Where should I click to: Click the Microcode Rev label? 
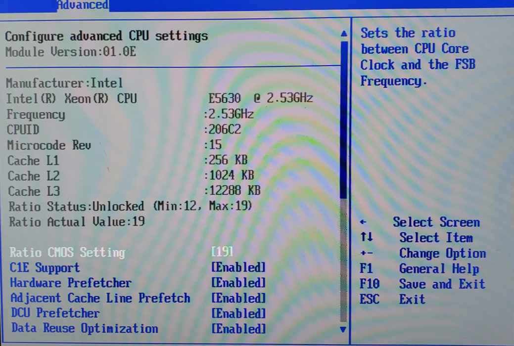point(49,145)
